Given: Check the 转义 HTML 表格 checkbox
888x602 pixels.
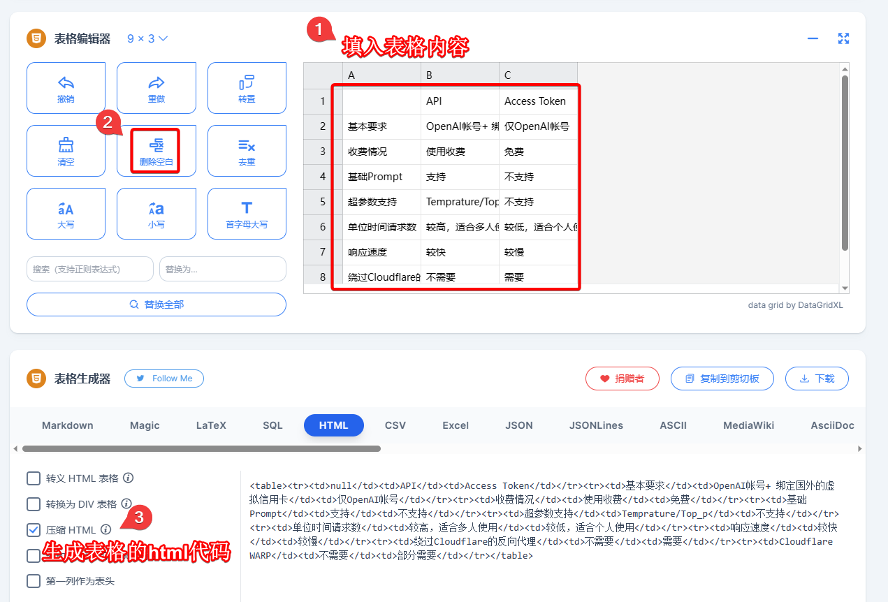Looking at the screenshot, I should click(34, 478).
